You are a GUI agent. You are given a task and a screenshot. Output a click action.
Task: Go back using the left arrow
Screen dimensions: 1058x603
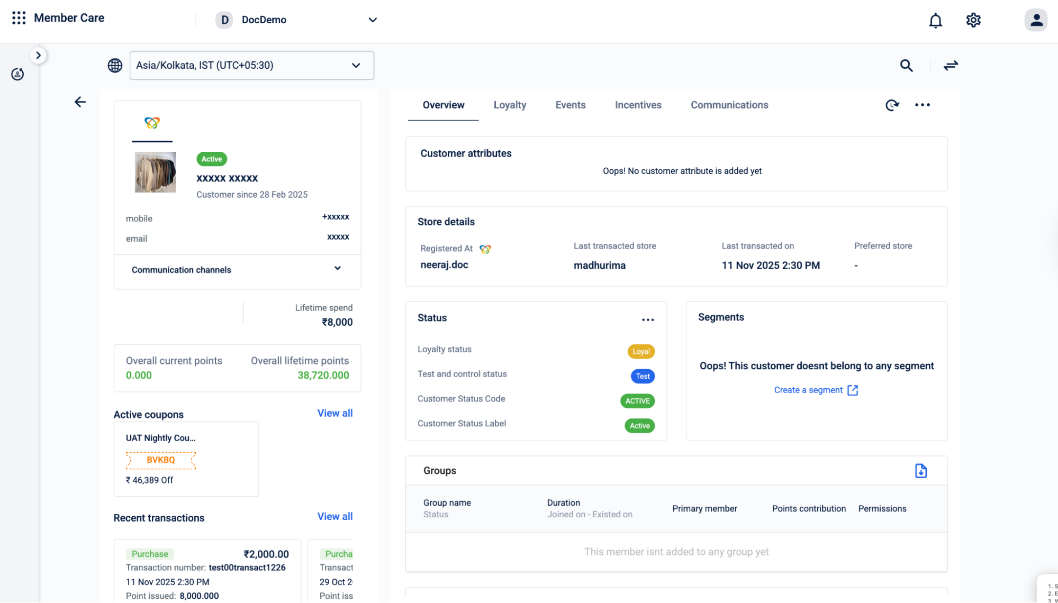[x=80, y=102]
